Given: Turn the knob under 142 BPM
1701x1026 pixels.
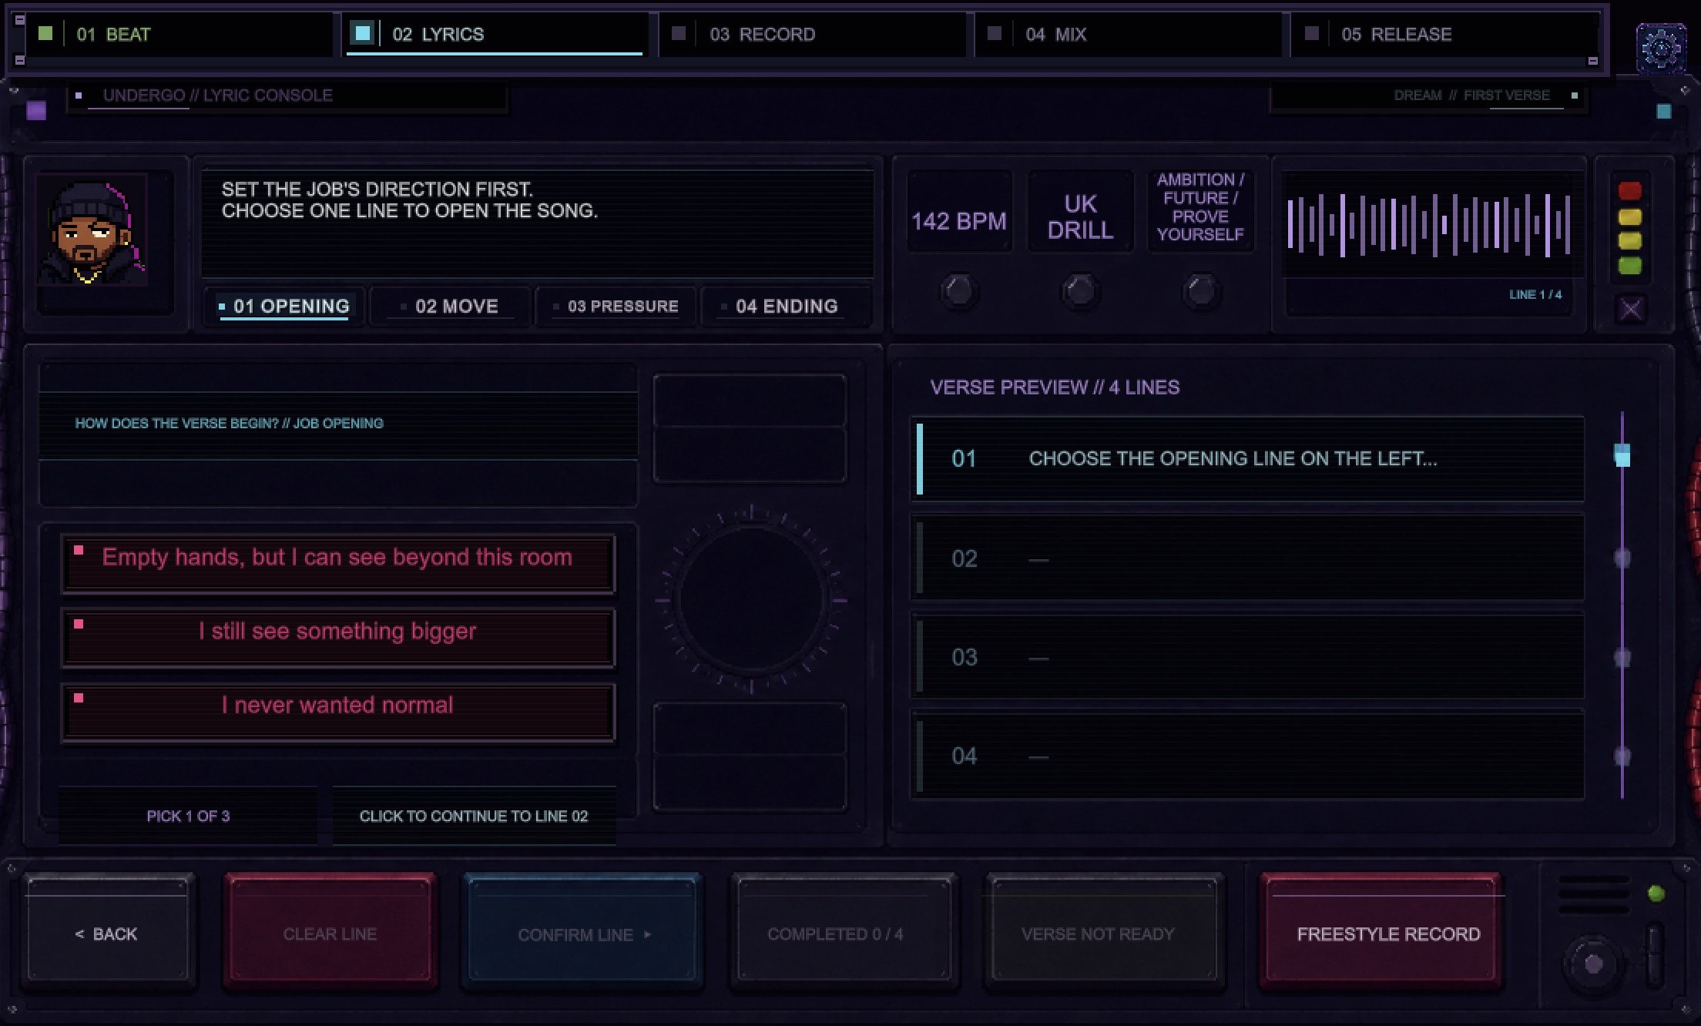Looking at the screenshot, I should 958,290.
